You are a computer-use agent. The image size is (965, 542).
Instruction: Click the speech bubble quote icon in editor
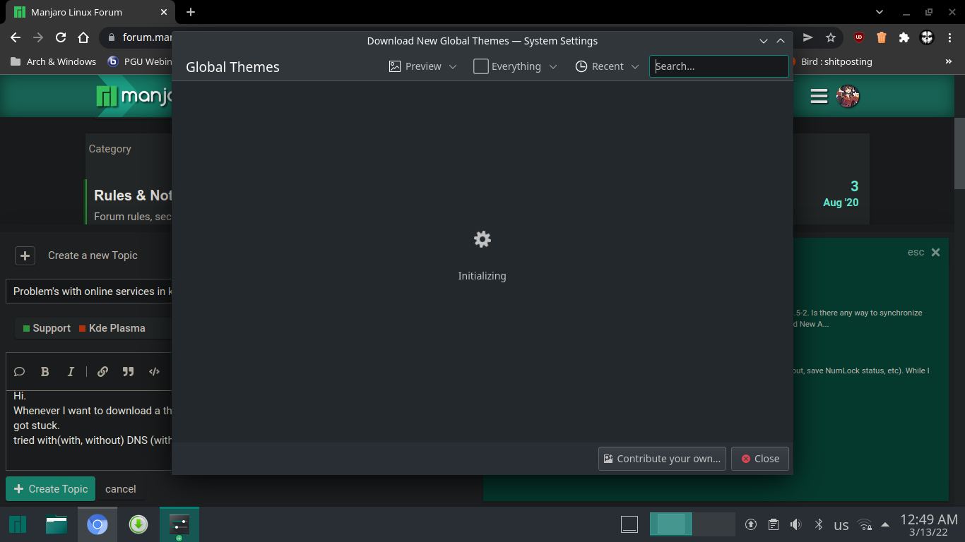pos(20,371)
